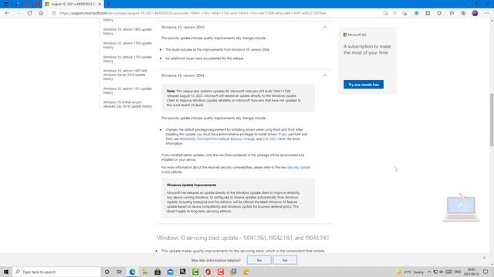Viewport: 494px width, 277px height.
Task: Open a new browser tab
Action: (108, 4)
